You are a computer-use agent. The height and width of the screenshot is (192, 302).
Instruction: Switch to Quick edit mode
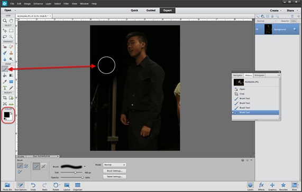pyautogui.click(x=134, y=11)
